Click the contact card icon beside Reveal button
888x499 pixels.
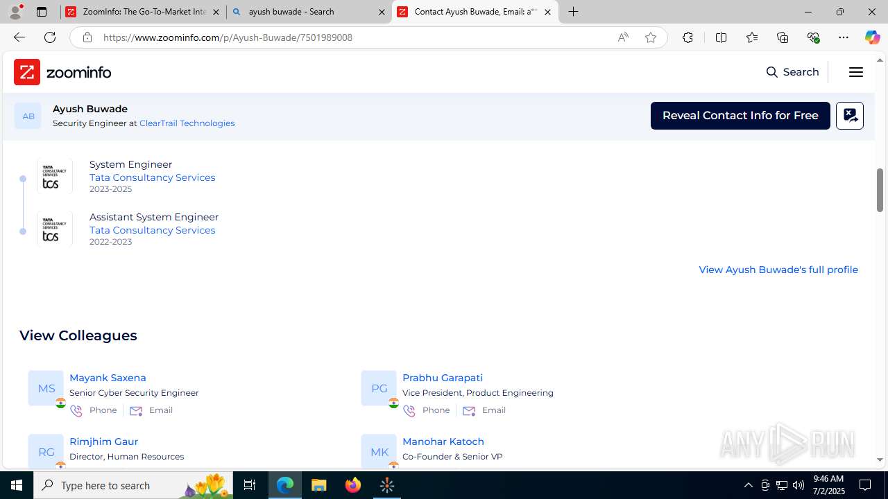[x=850, y=116]
